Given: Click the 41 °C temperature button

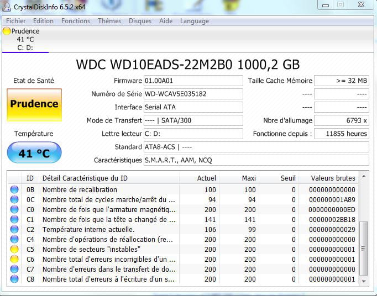Looking at the screenshot, I should pyautogui.click(x=34, y=153).
